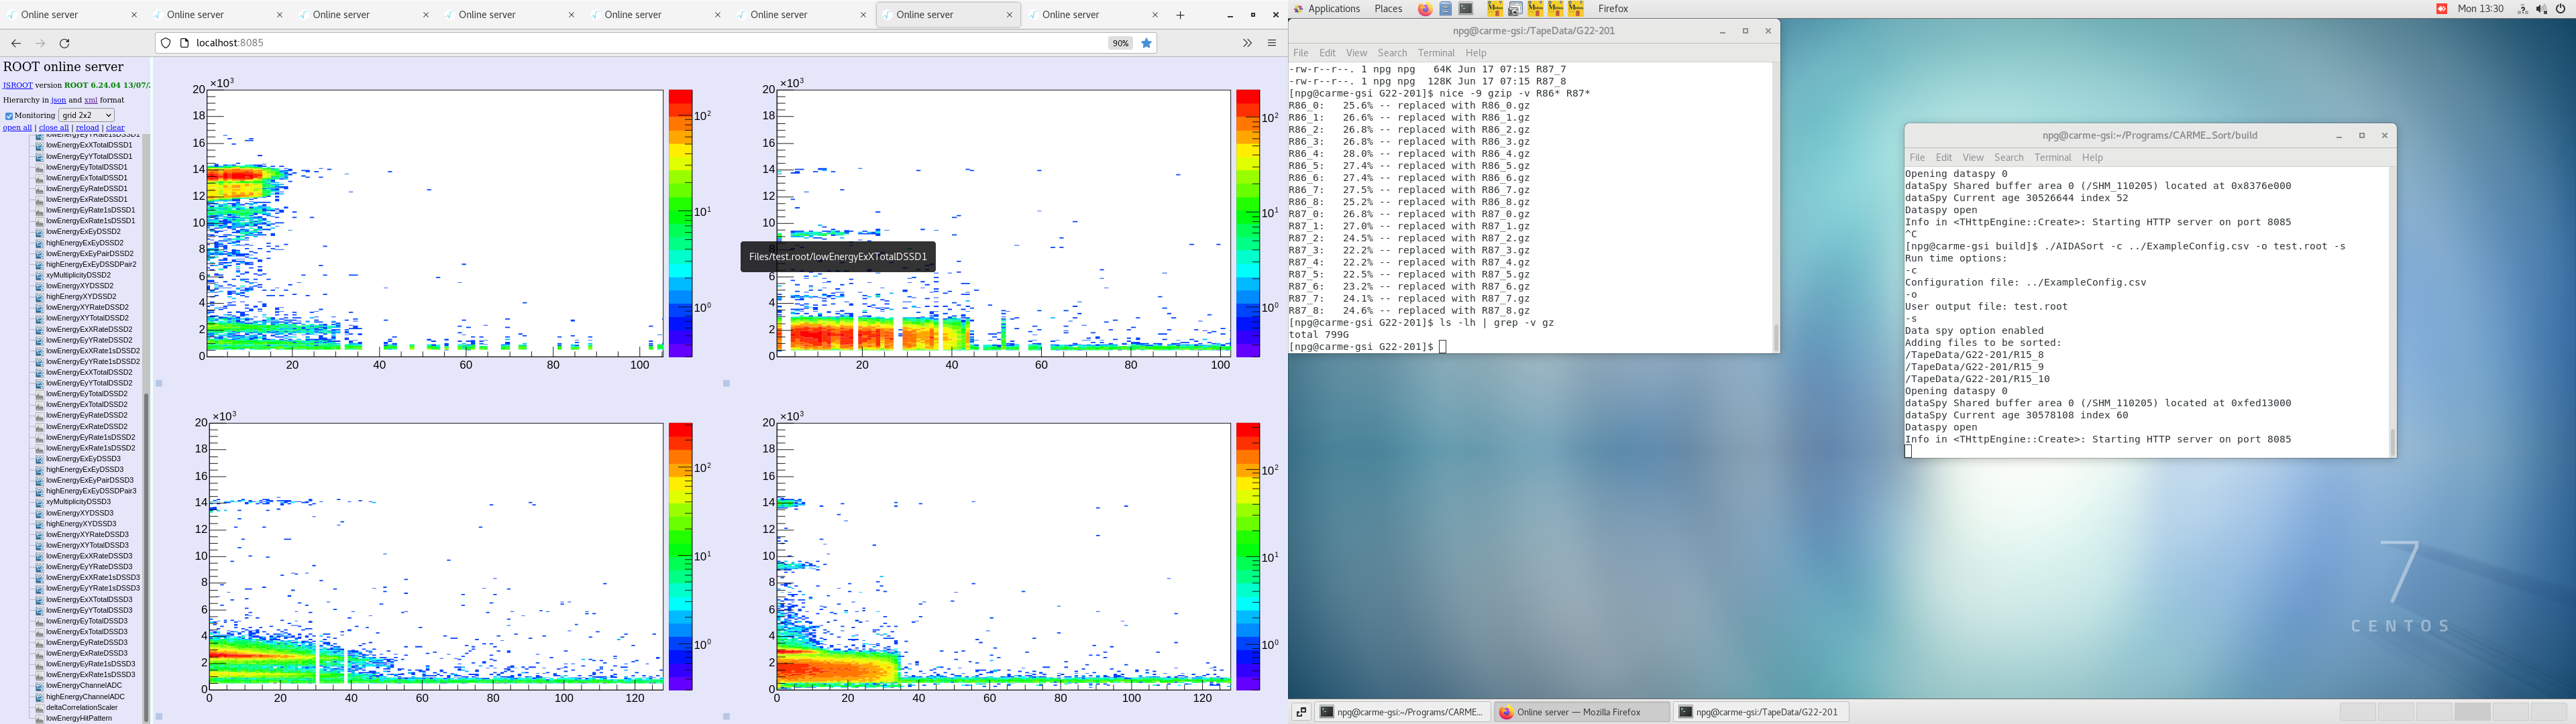Select lowEnergyExEyDSSD2 histogram in tree
Image resolution: width=2576 pixels, height=724 pixels.
coord(83,232)
